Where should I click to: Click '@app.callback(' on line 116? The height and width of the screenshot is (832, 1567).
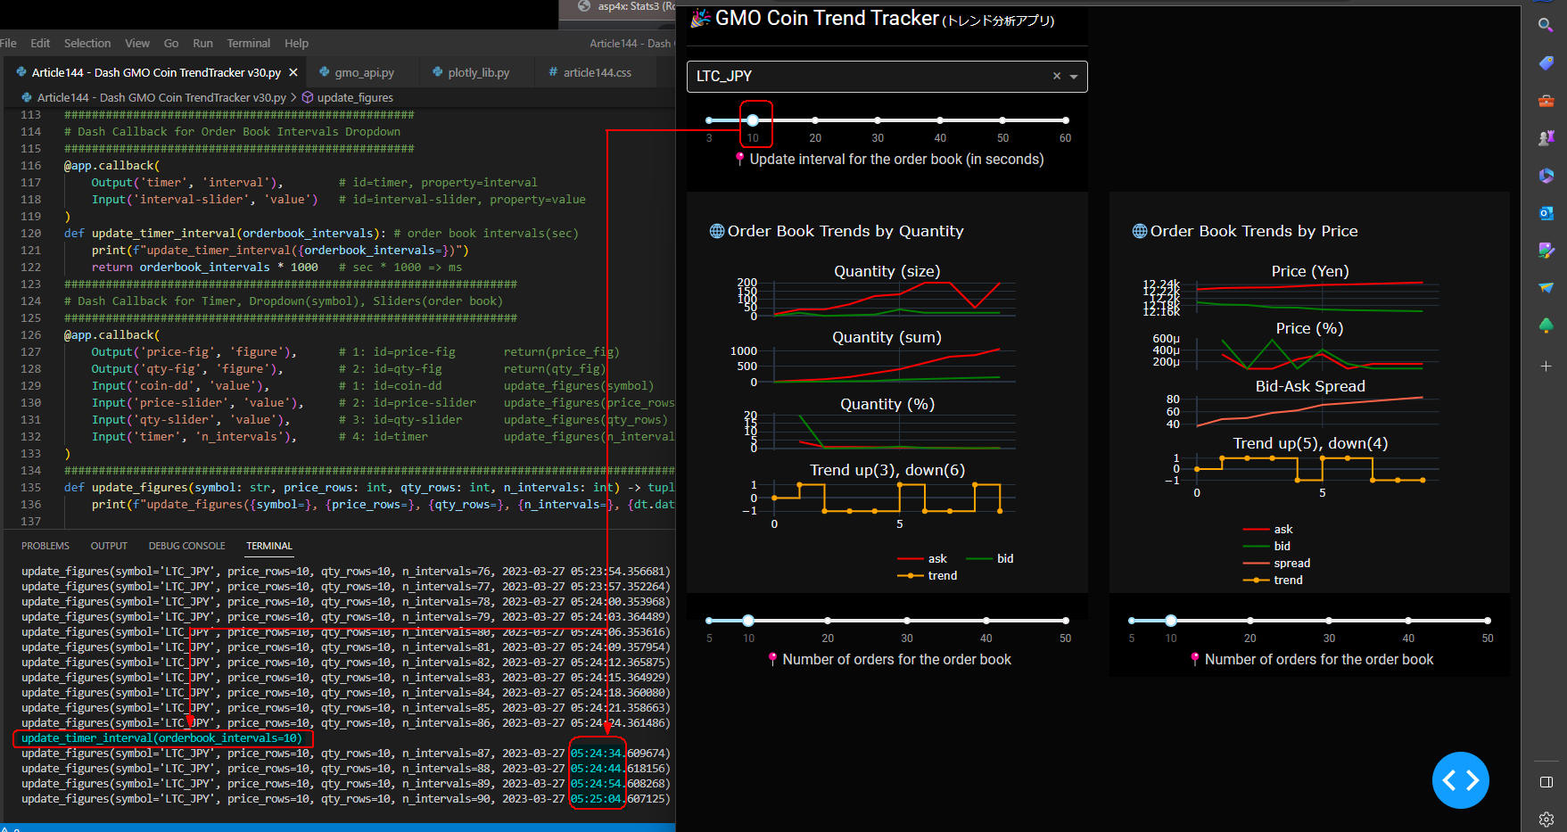pos(111,165)
